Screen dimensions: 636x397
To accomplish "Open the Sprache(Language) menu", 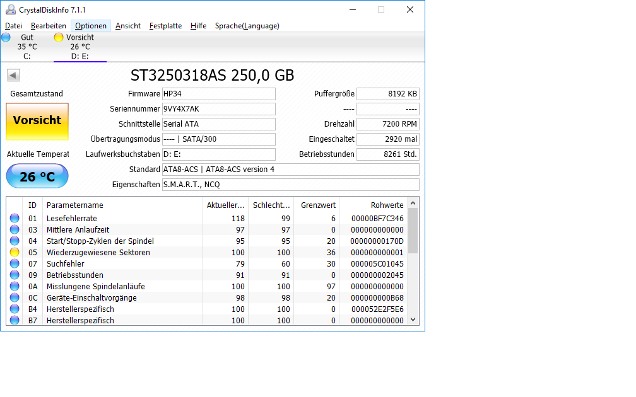I will pos(247,26).
